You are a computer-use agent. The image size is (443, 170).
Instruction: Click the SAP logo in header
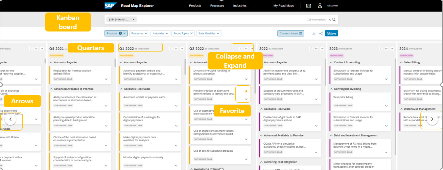[x=111, y=5]
